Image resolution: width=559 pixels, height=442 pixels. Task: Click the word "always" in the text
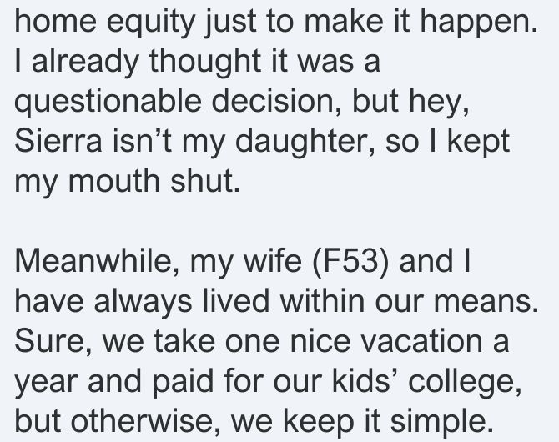(x=143, y=303)
